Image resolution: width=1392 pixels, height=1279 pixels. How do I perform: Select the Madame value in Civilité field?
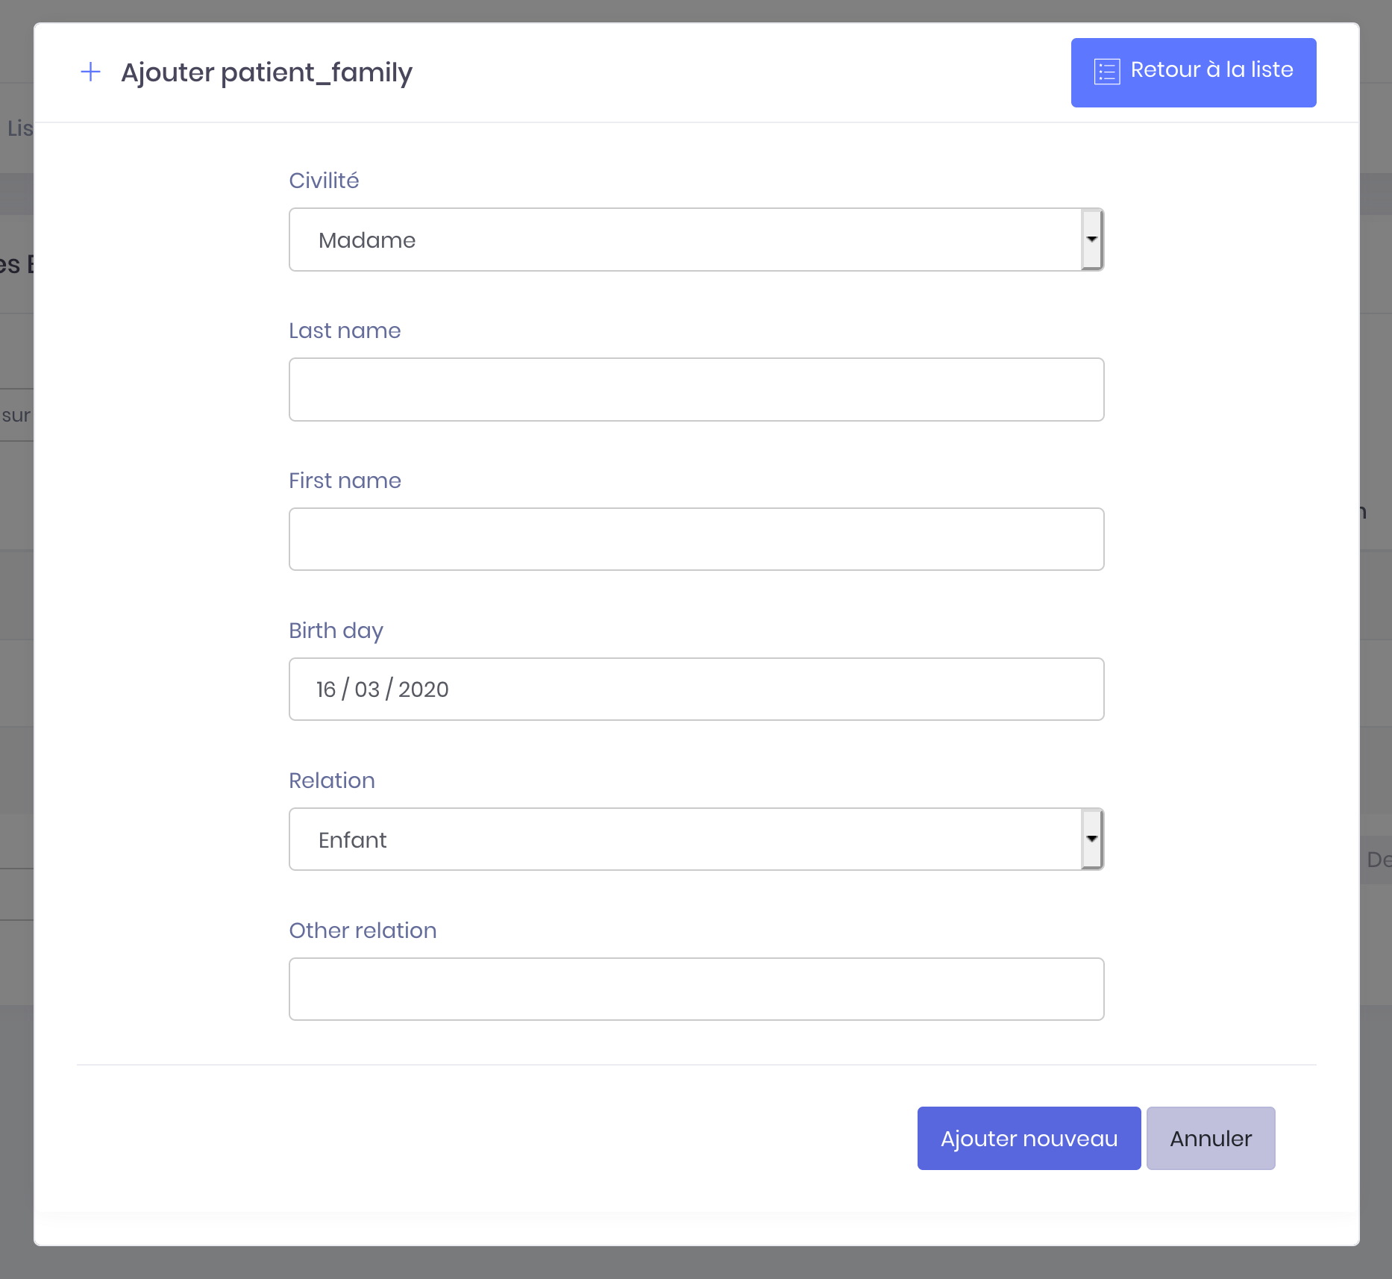(367, 240)
